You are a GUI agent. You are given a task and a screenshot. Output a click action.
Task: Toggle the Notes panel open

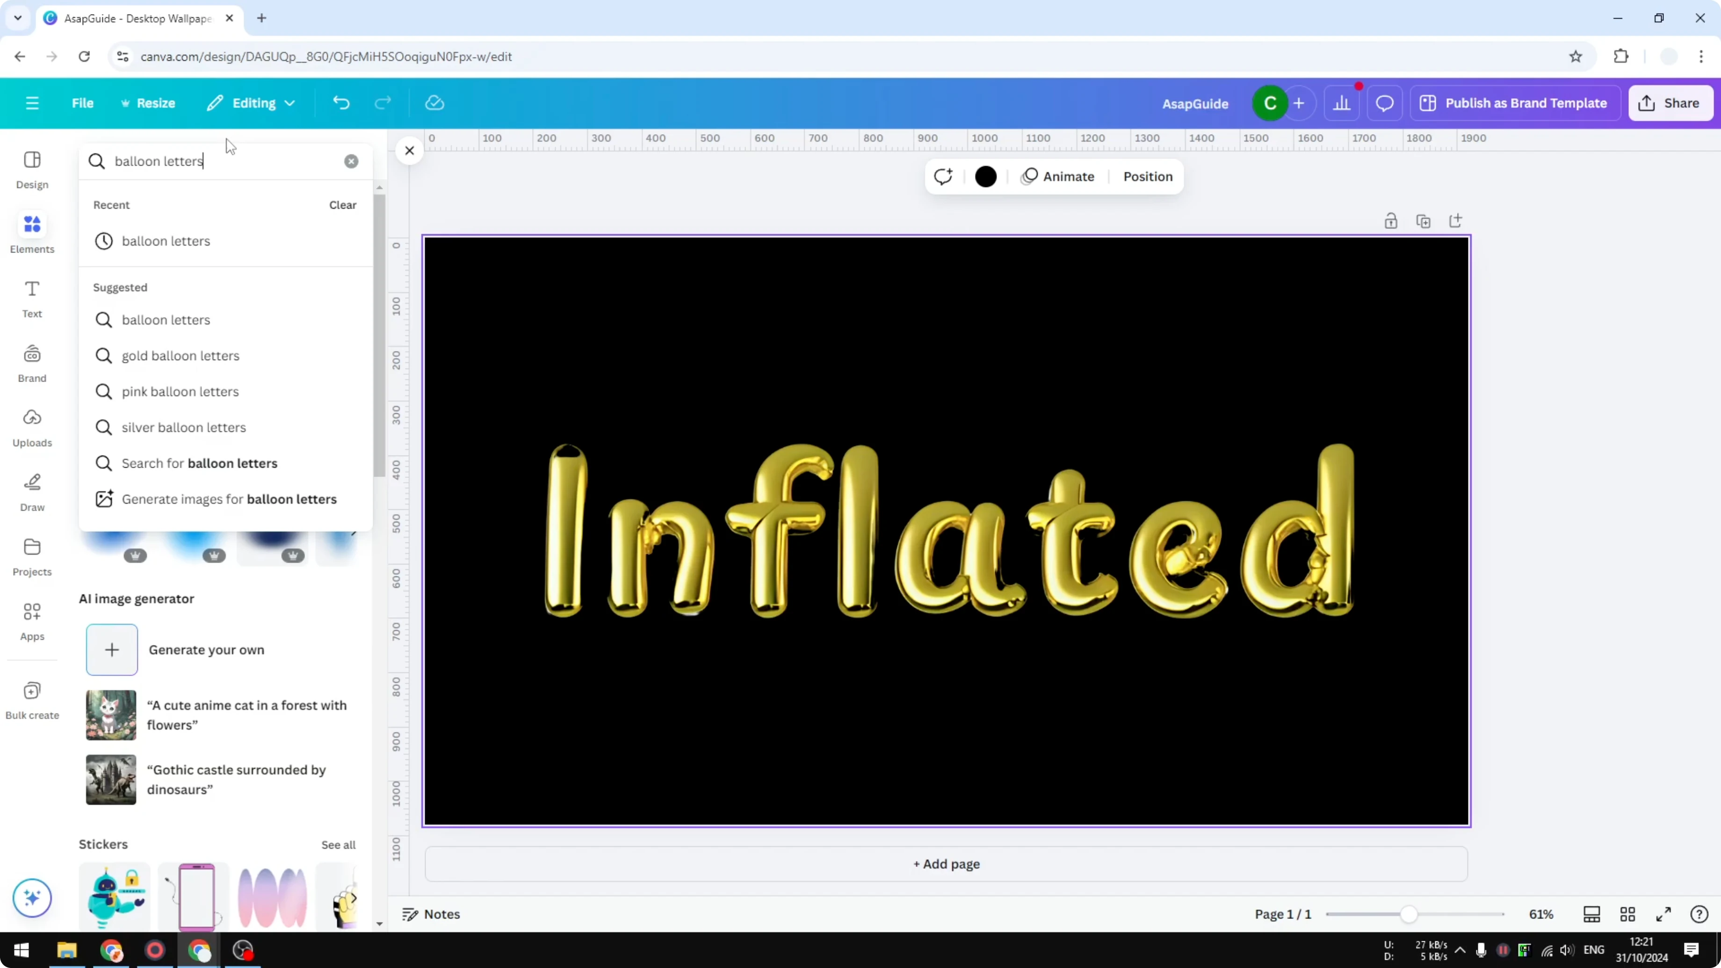(x=431, y=914)
